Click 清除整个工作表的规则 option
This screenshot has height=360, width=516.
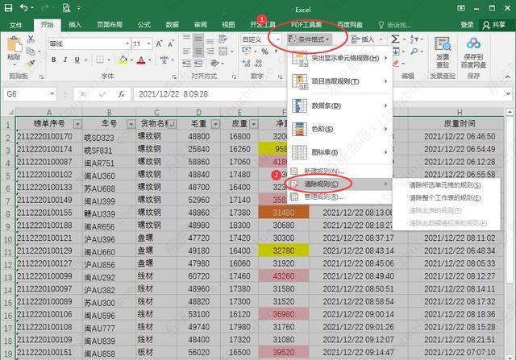[x=446, y=197]
